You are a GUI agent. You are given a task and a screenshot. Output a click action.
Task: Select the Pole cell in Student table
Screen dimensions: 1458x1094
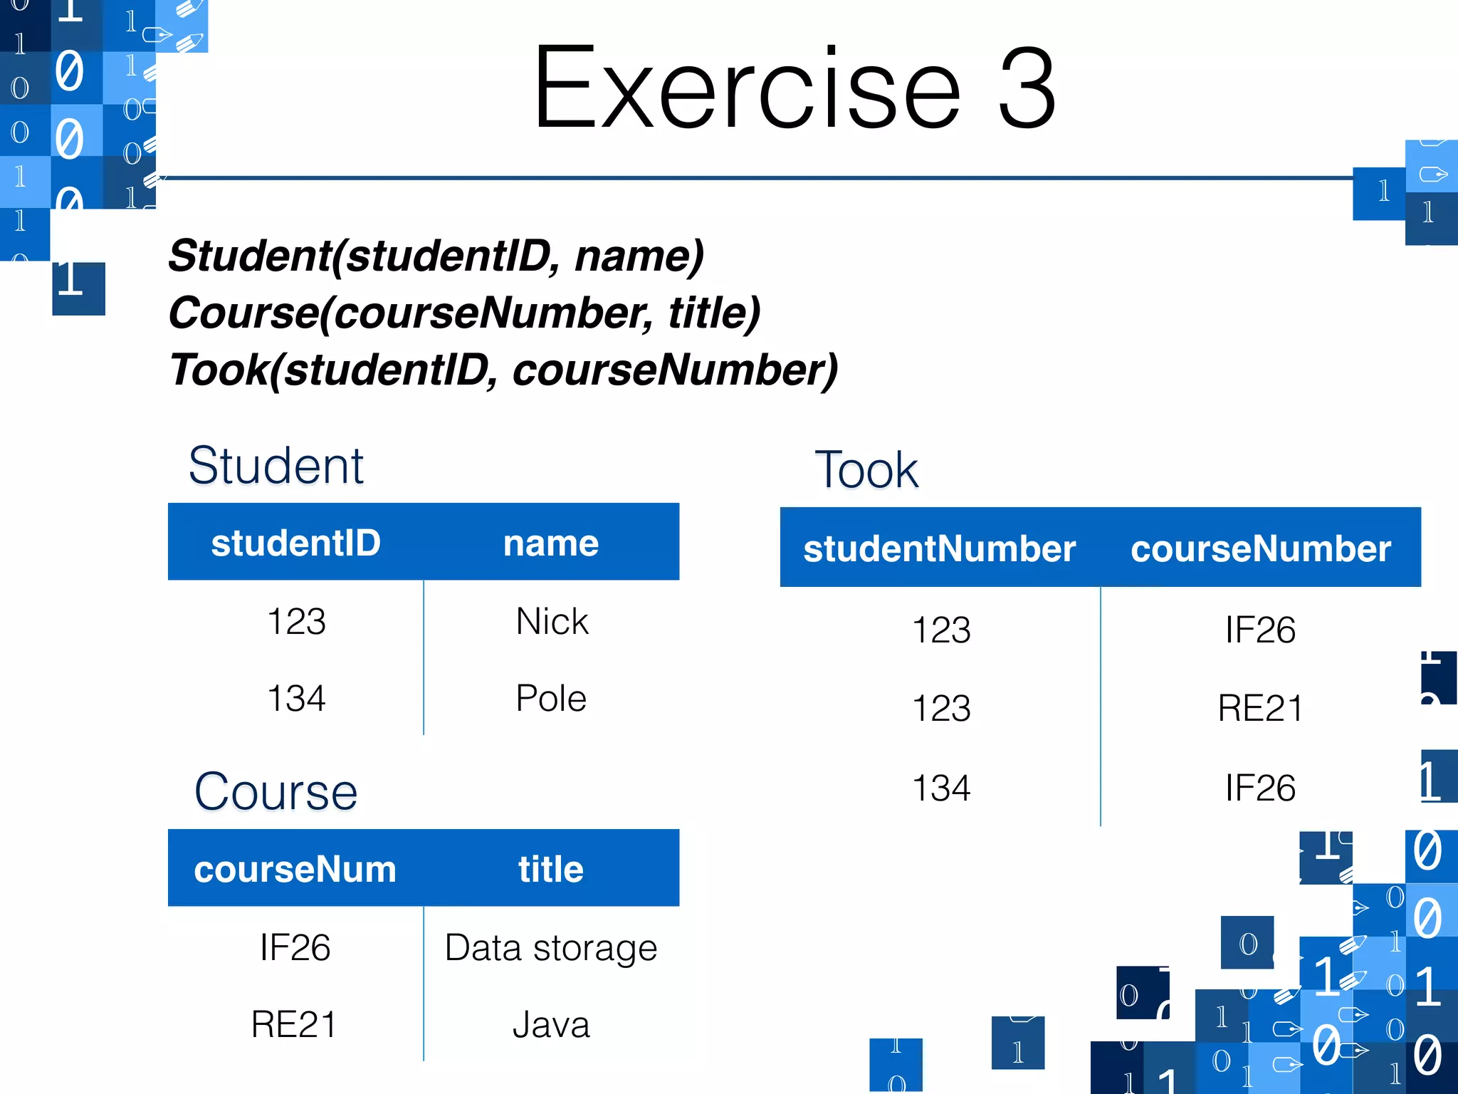pos(551,698)
